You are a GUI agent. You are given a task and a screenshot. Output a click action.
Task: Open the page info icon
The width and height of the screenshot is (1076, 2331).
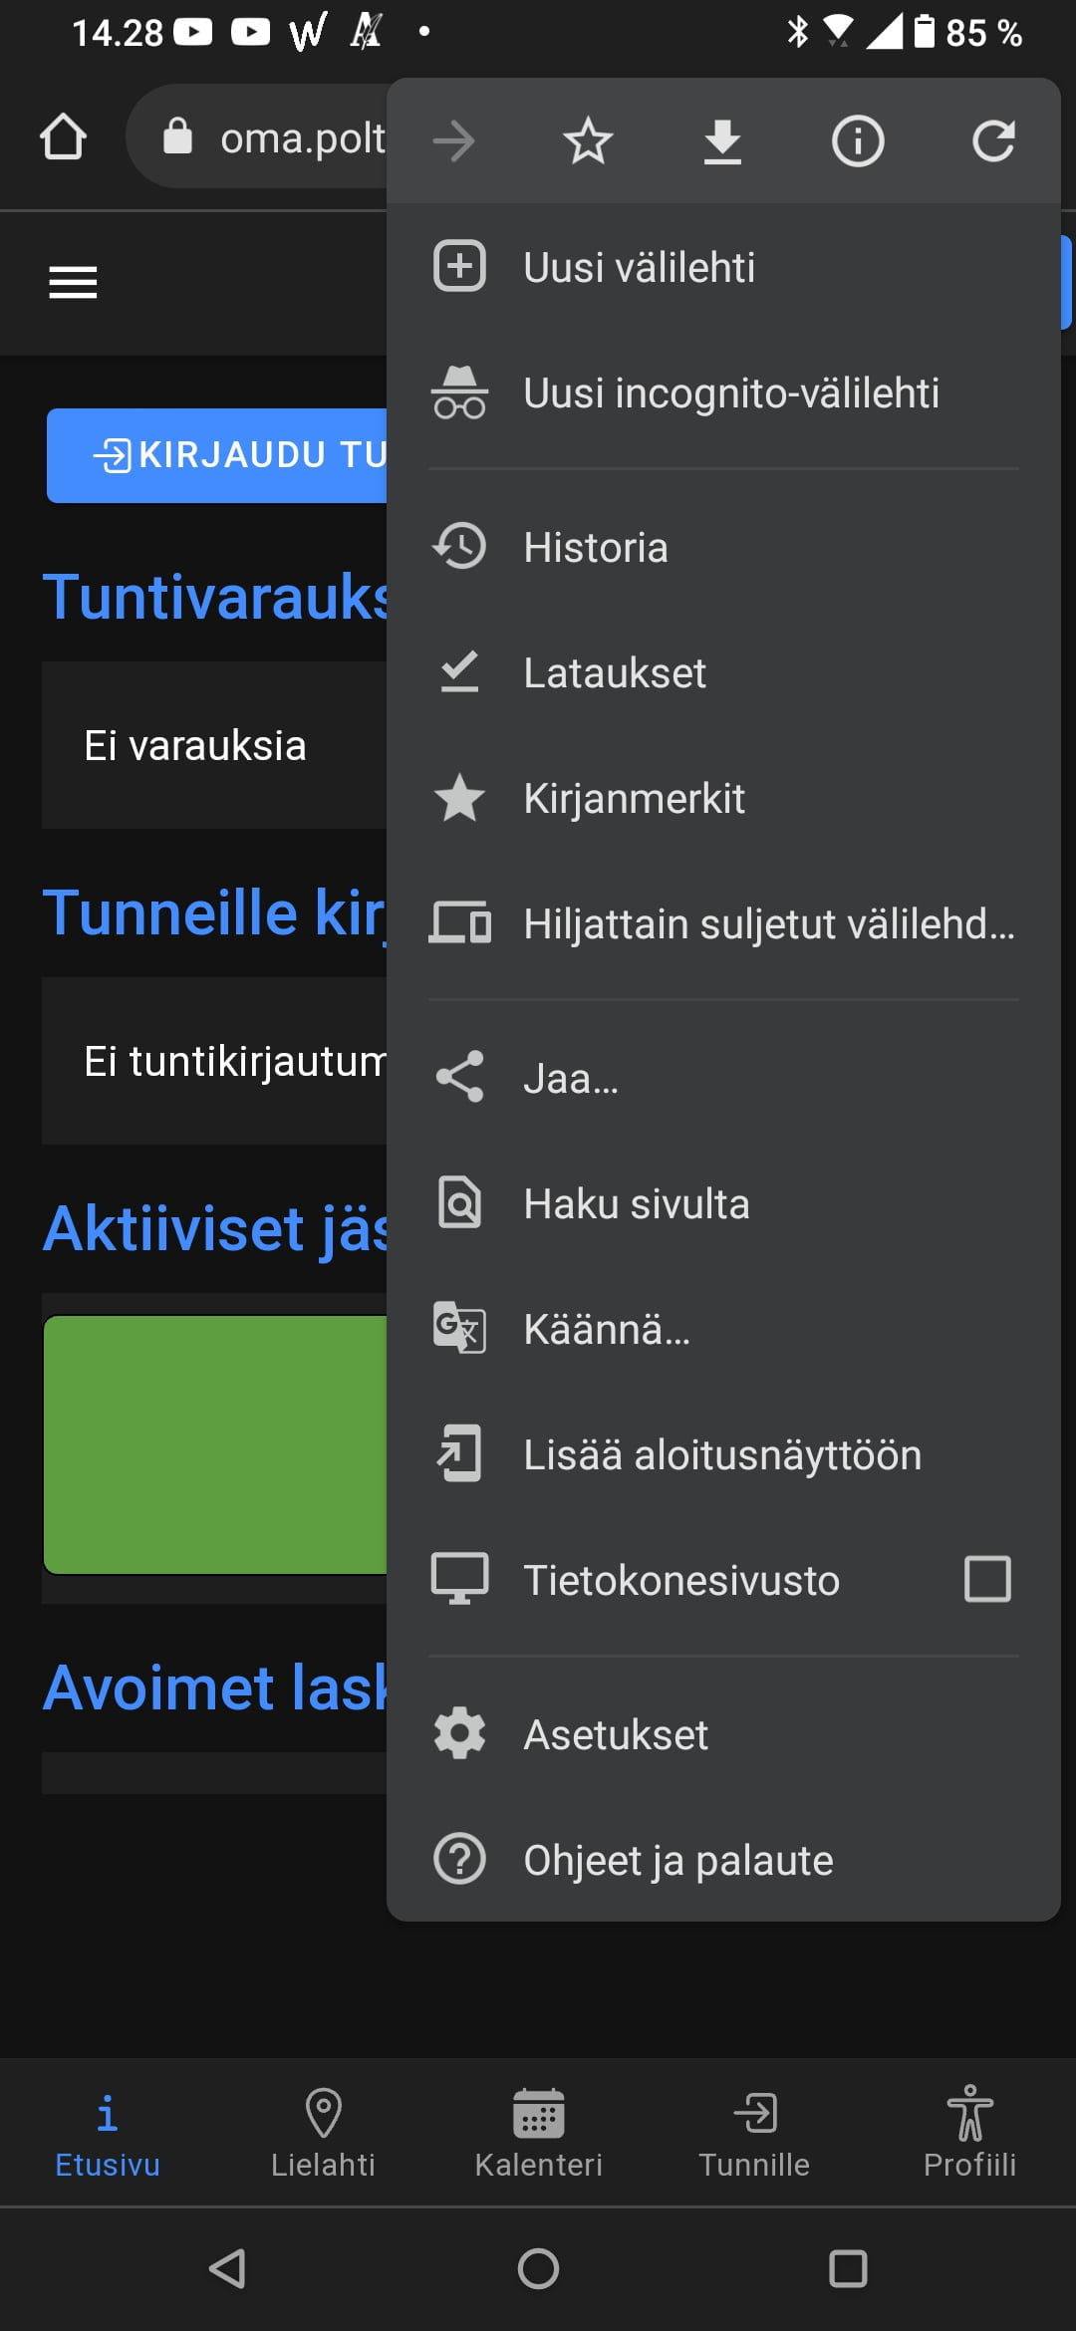pos(857,140)
